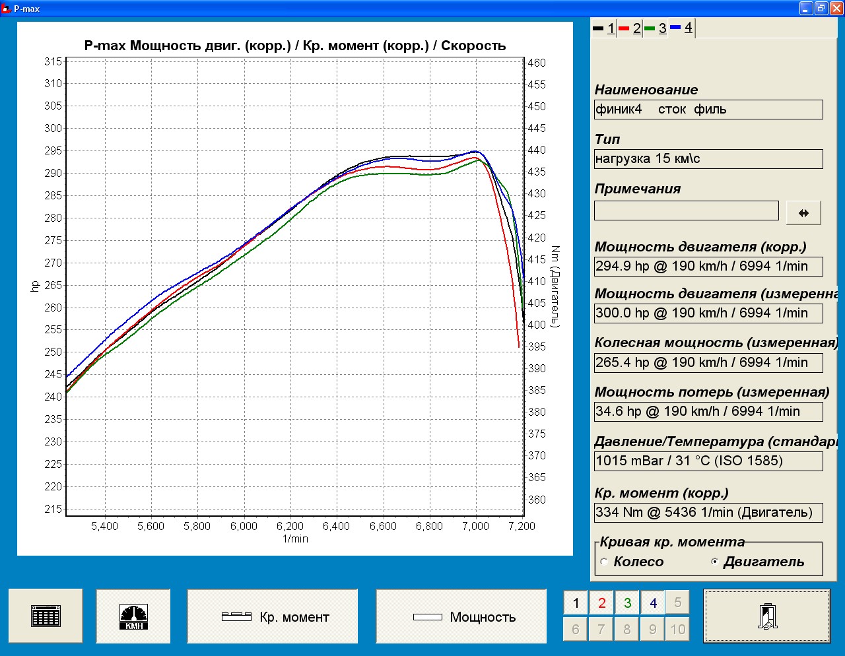The width and height of the screenshot is (845, 656).
Task: Minimize the P-max window
Action: click(806, 9)
